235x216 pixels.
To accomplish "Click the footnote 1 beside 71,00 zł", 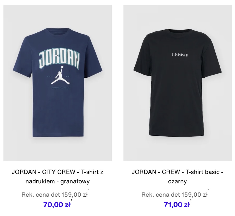I will click(x=191, y=200).
